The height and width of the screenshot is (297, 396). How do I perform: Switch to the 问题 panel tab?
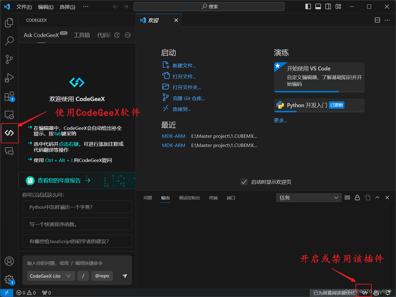pos(148,198)
